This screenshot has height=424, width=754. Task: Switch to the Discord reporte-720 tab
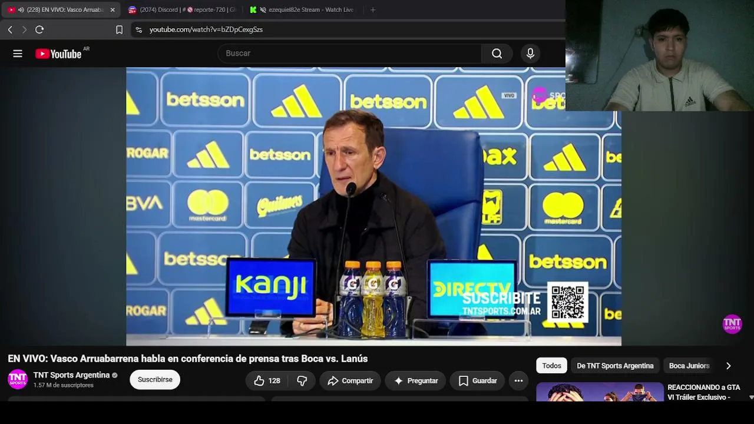pos(181,9)
